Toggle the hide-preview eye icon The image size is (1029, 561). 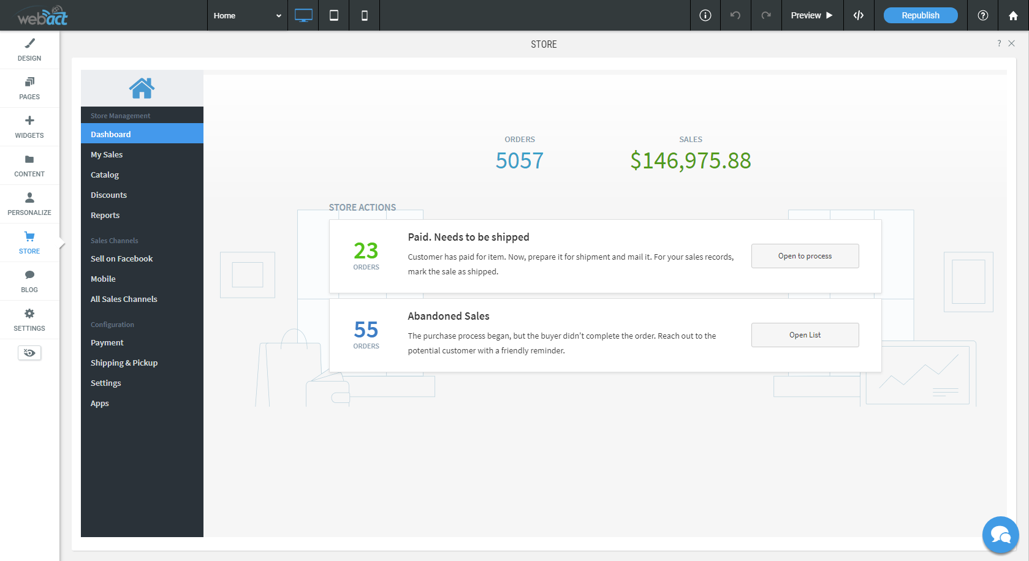tap(29, 353)
